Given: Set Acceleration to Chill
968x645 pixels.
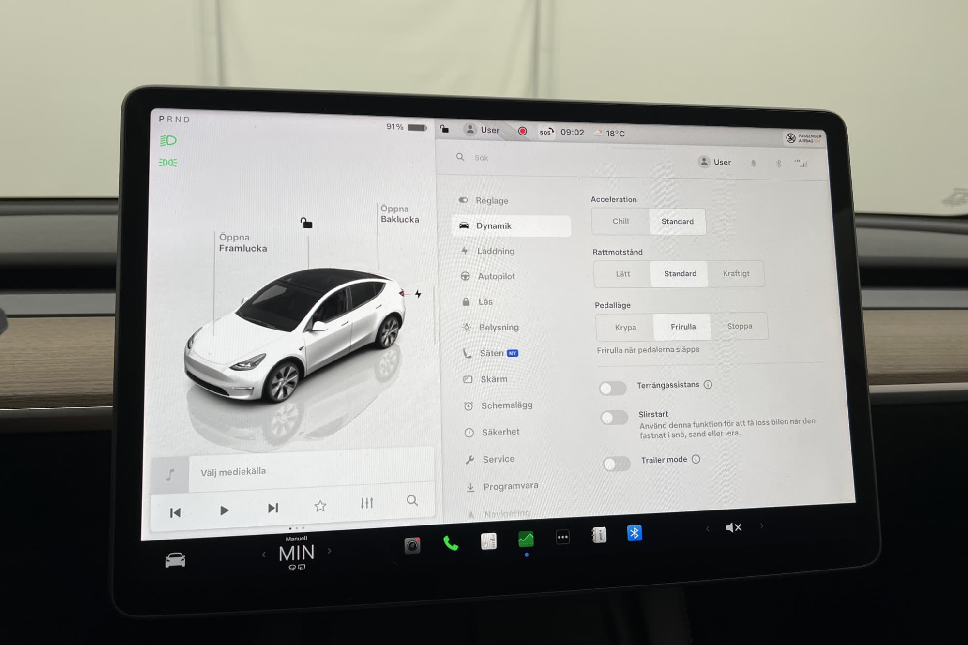Looking at the screenshot, I should pyautogui.click(x=620, y=221).
